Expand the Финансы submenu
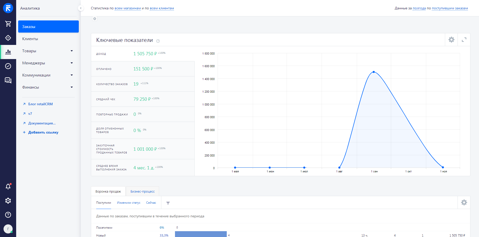 72,87
